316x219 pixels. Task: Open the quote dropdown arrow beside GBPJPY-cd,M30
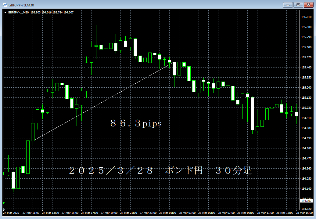coord(5,13)
